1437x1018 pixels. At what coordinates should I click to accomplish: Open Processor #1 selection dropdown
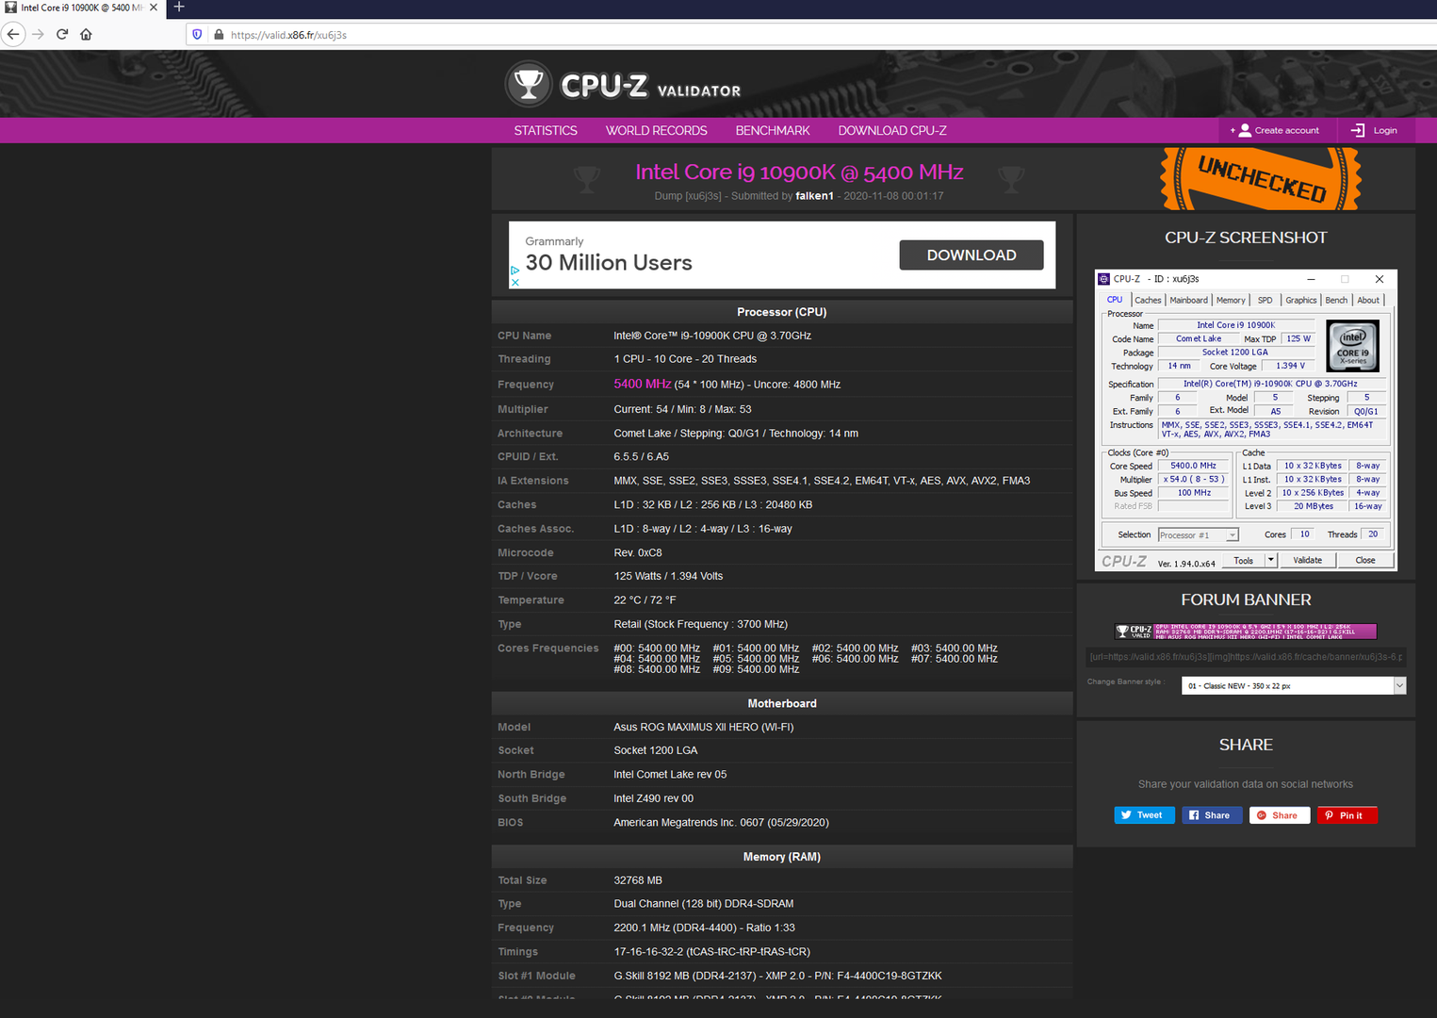[1198, 535]
